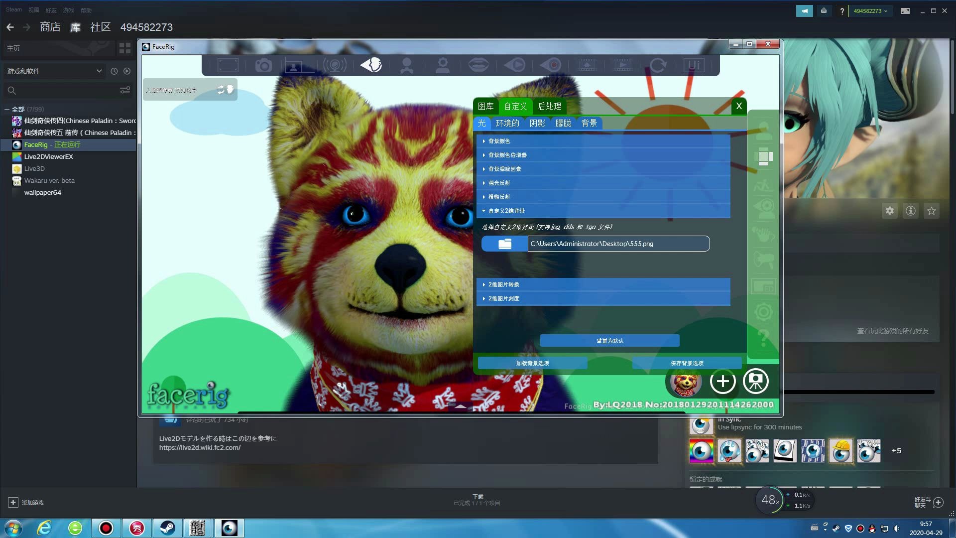Viewport: 956px width, 538px height.
Task: Toggle the eye play performance icon
Action: pyautogui.click(x=515, y=65)
